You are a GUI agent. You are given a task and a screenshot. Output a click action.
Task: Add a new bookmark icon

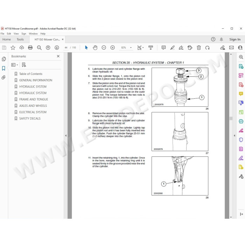pos(24,65)
